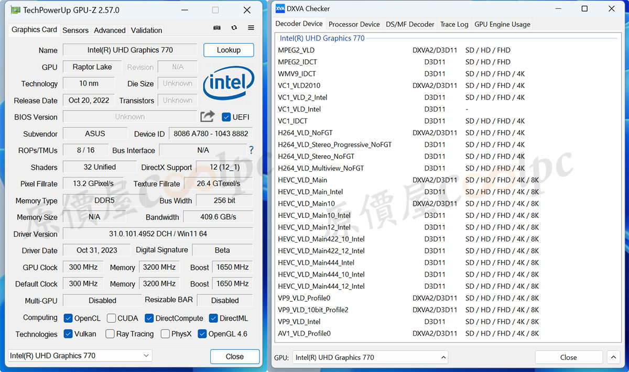Enable the Ray Tracing checkbox

coord(110,334)
